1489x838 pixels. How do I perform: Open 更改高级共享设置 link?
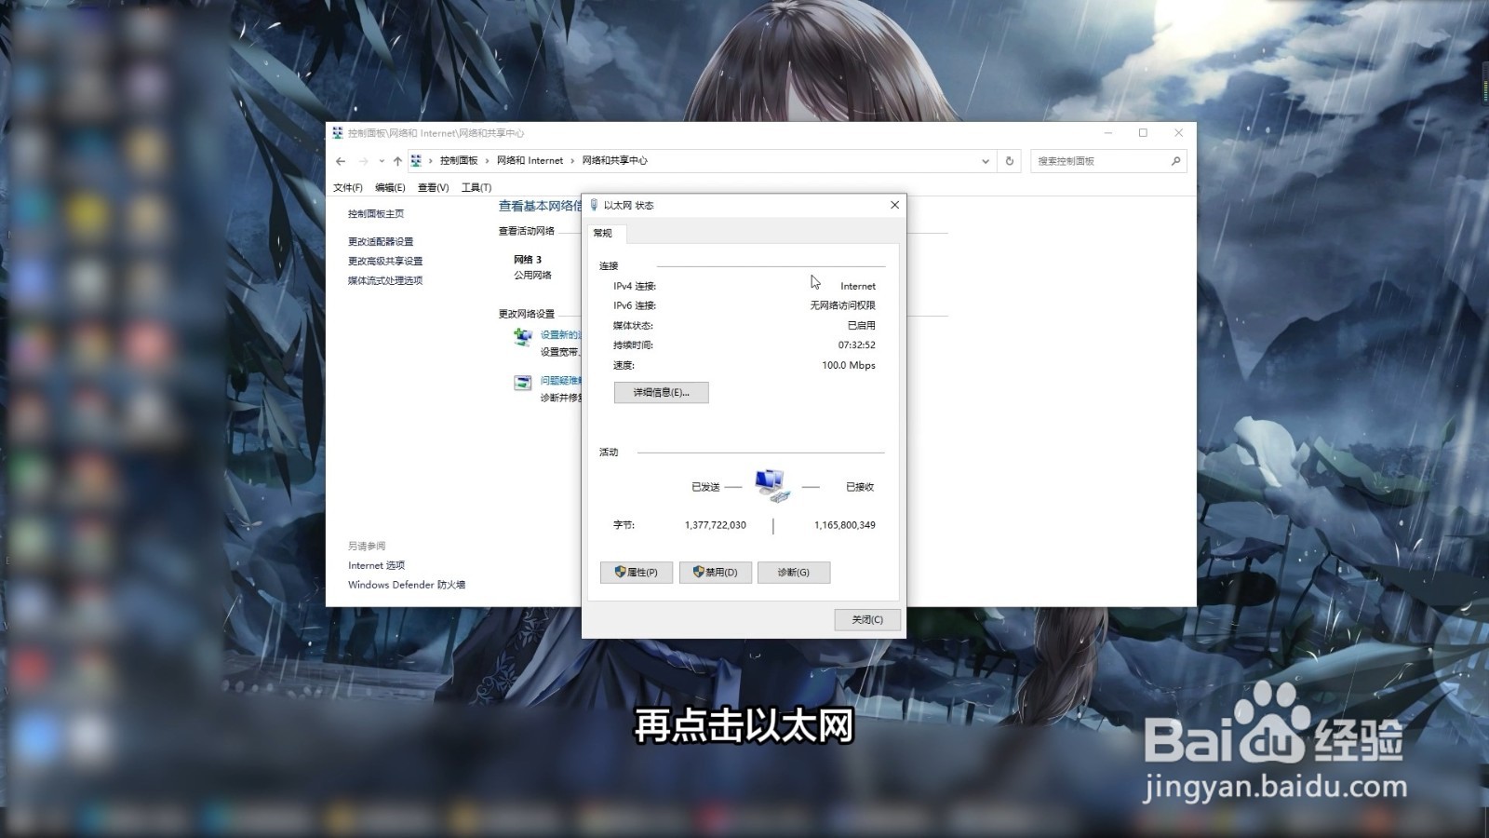point(385,261)
